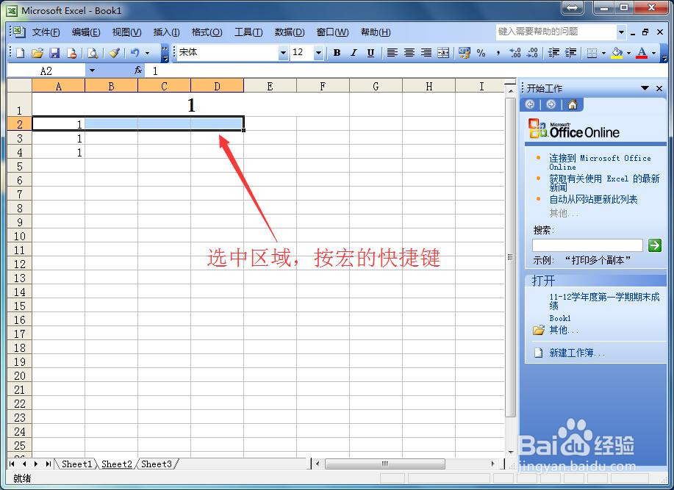Increase cell indent
The width and height of the screenshot is (674, 490).
tap(570, 52)
